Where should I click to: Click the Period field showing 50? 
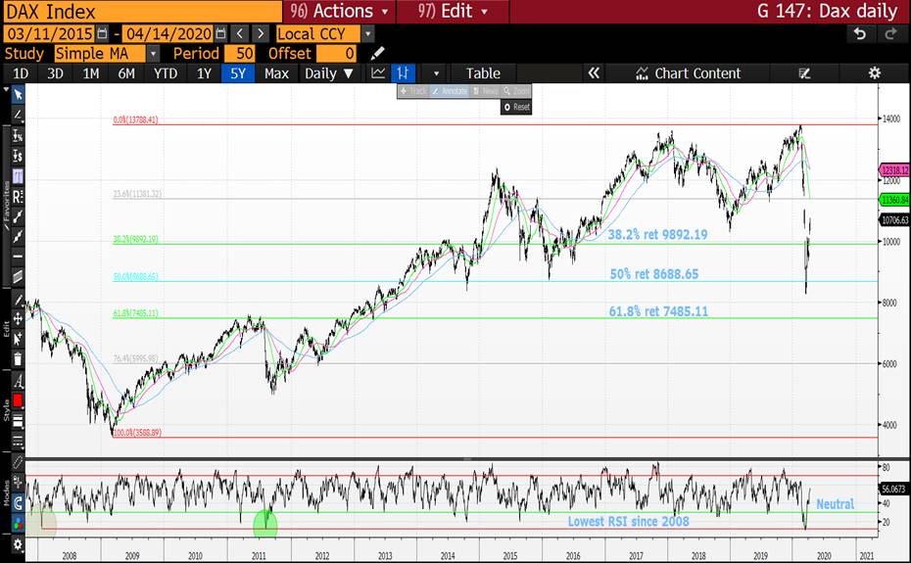[239, 54]
